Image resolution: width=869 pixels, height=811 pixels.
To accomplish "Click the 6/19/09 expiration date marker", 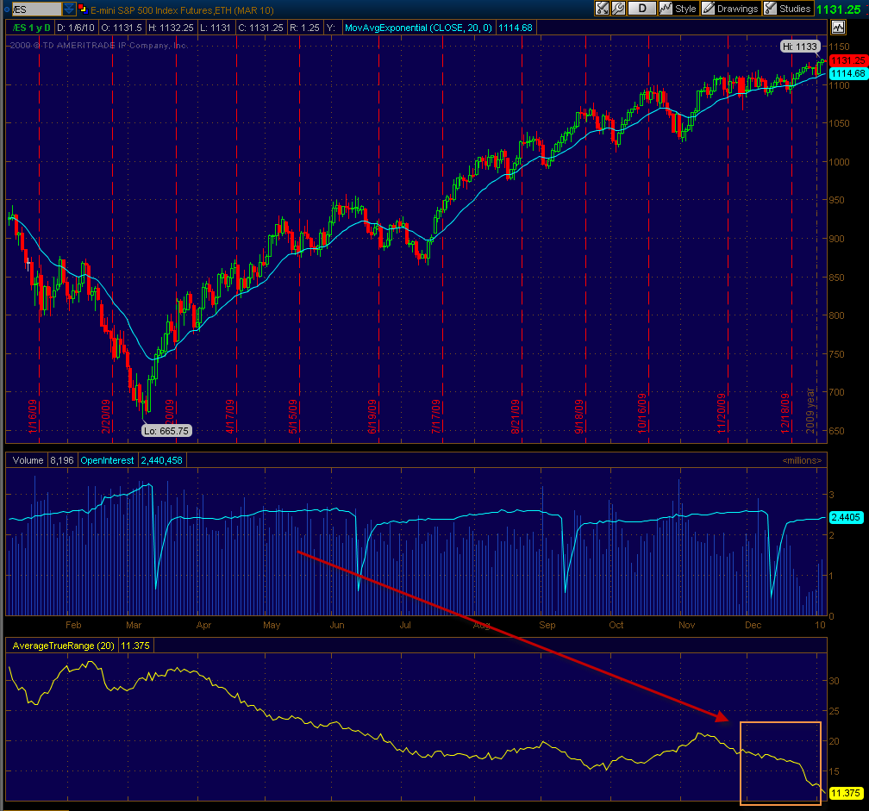I will (x=372, y=416).
